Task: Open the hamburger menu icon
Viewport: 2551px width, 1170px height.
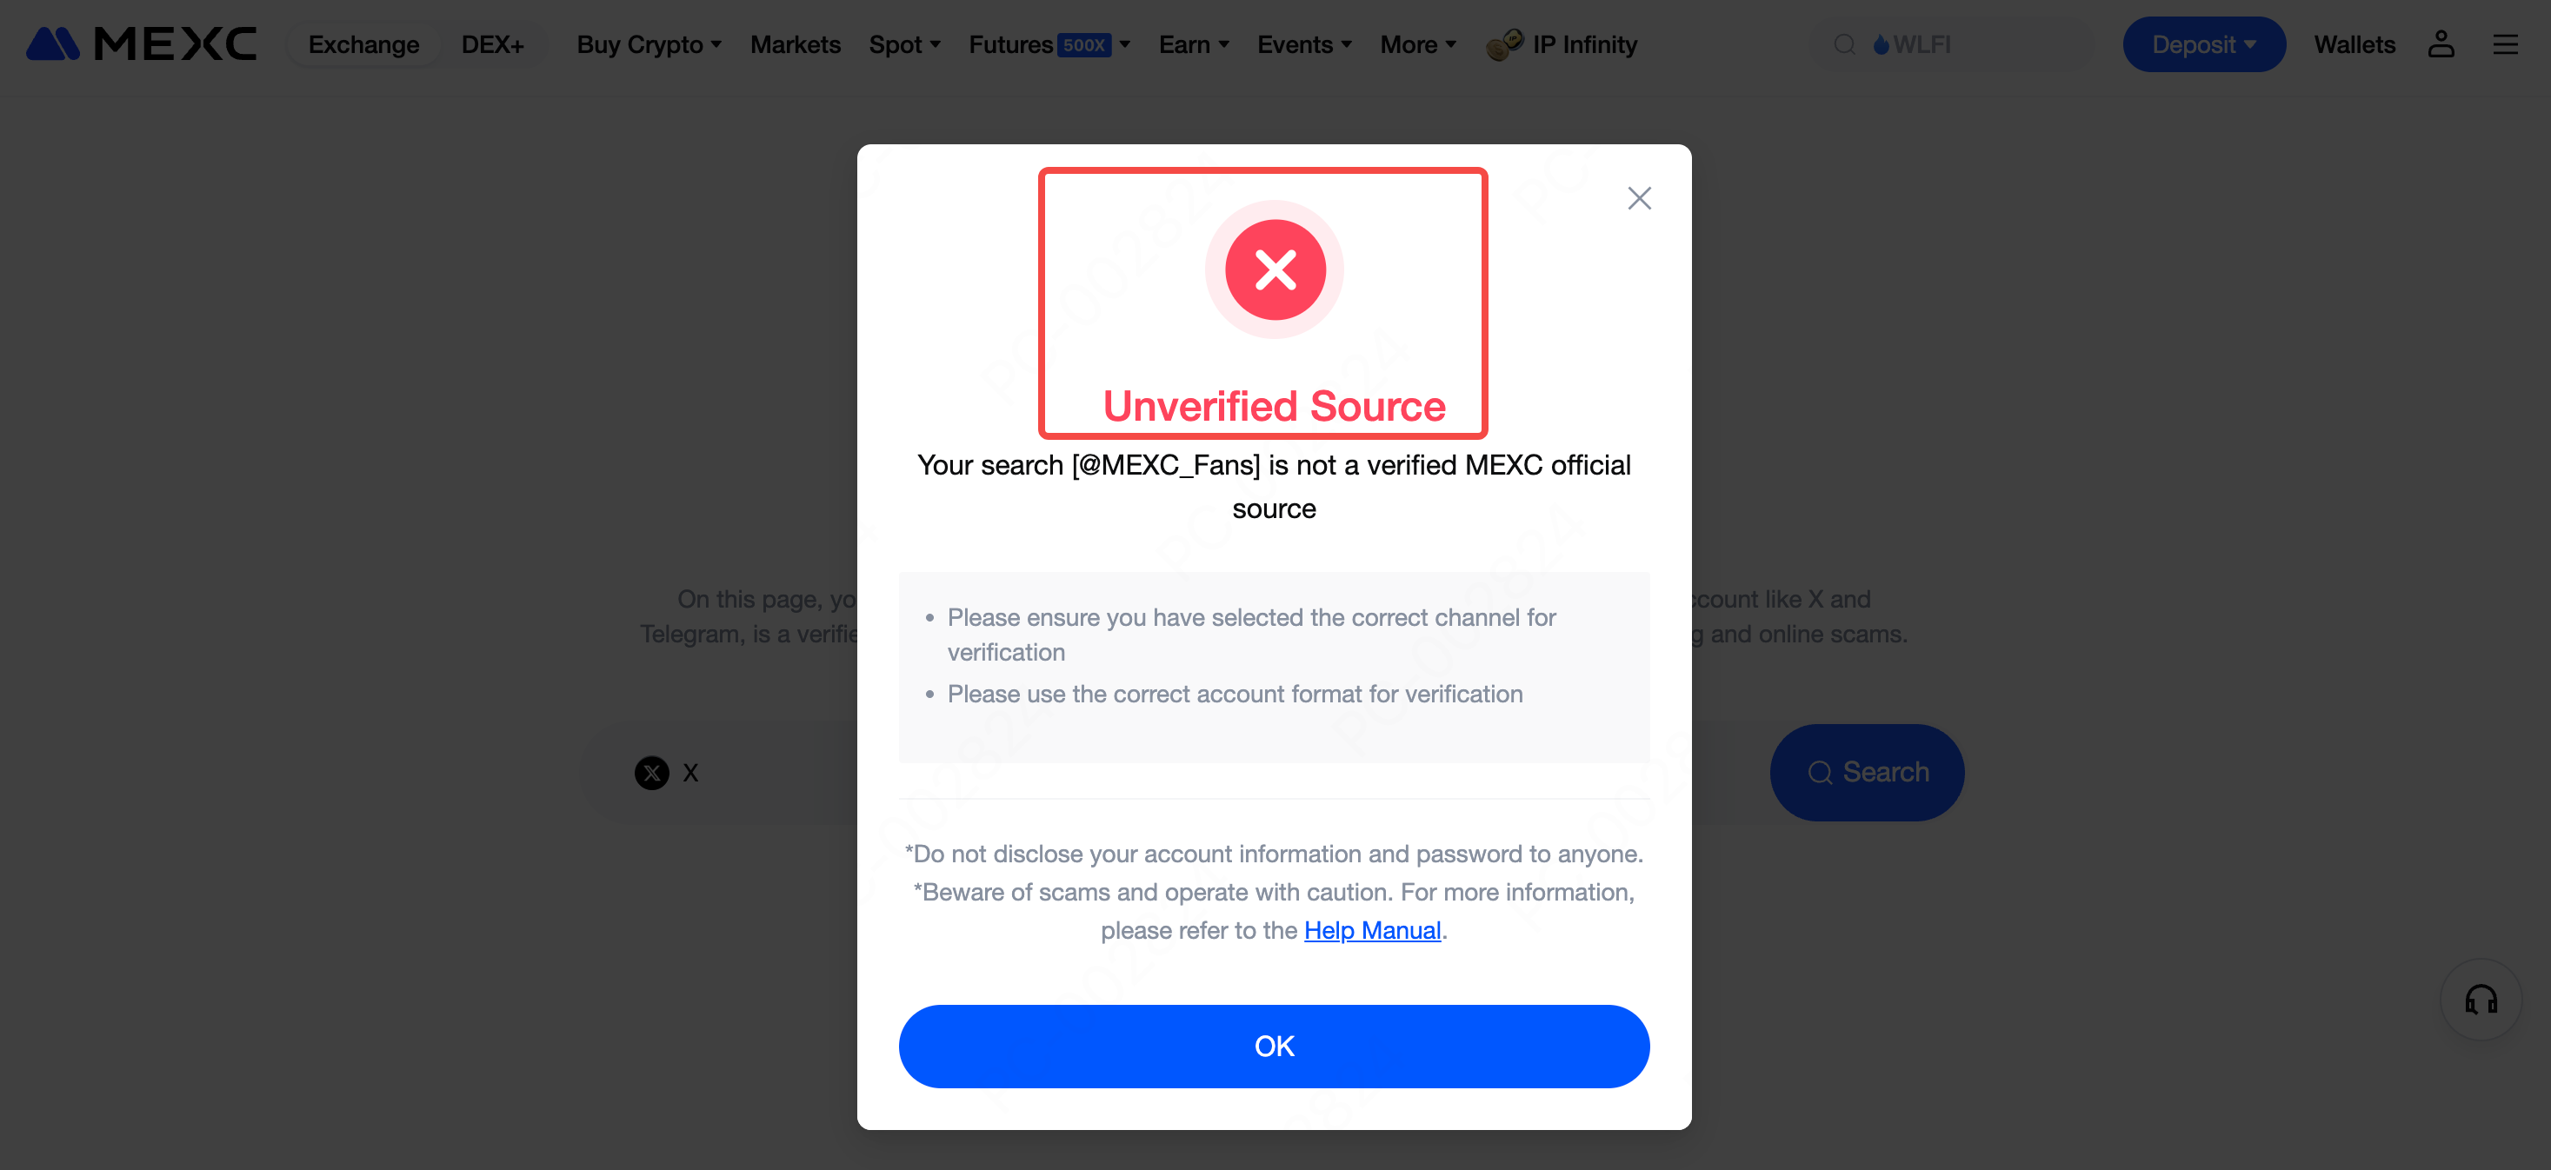Action: pos(2504,44)
